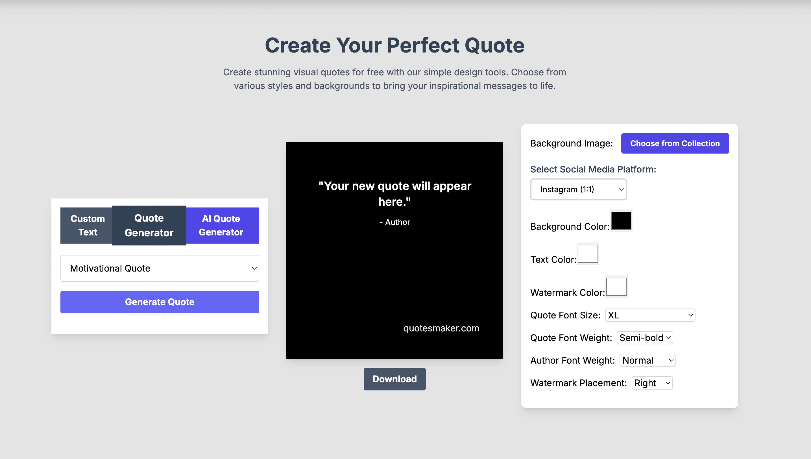Click the quotesmaker.com watermark text

click(441, 328)
